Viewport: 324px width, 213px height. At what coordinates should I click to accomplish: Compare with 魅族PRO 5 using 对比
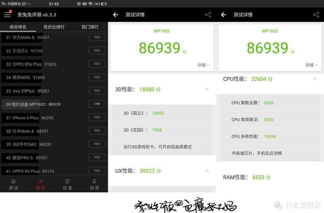(x=97, y=157)
